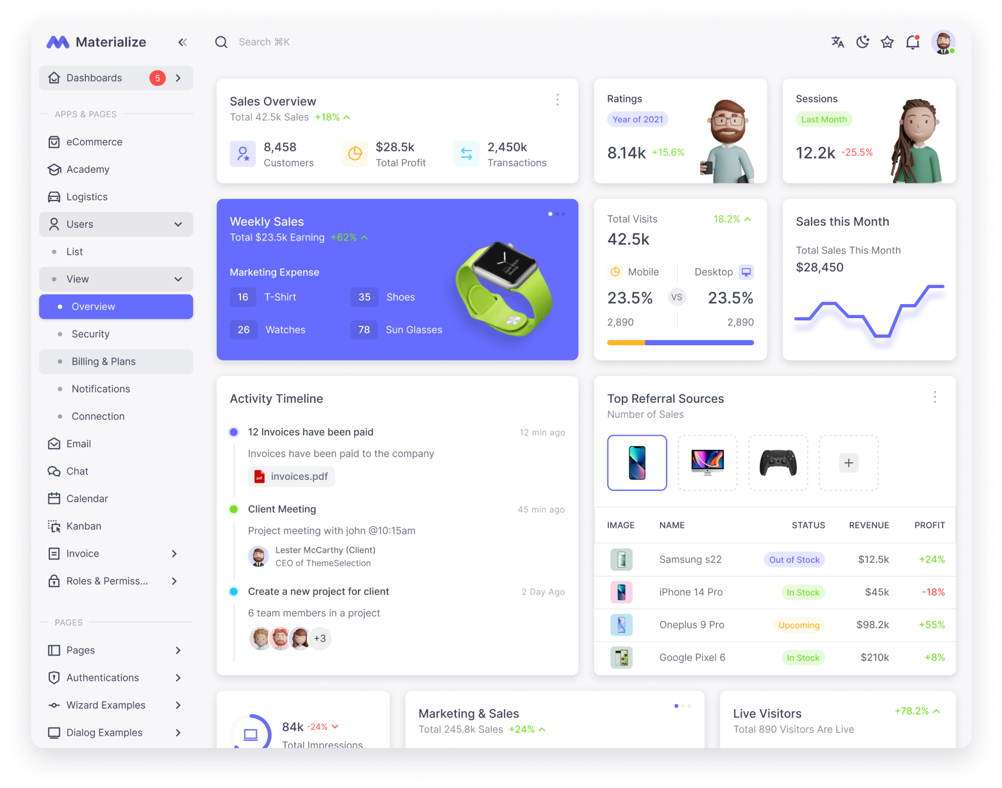Image resolution: width=1002 pixels, height=788 pixels.
Task: Open the Calendar icon in sidebar
Action: click(x=53, y=498)
